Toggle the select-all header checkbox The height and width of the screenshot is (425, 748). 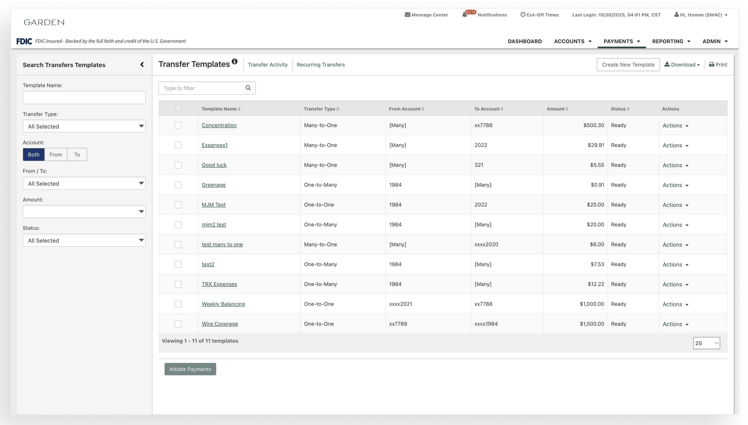coord(178,108)
